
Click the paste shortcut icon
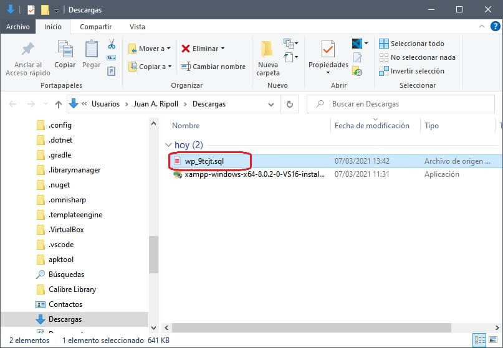pos(111,71)
